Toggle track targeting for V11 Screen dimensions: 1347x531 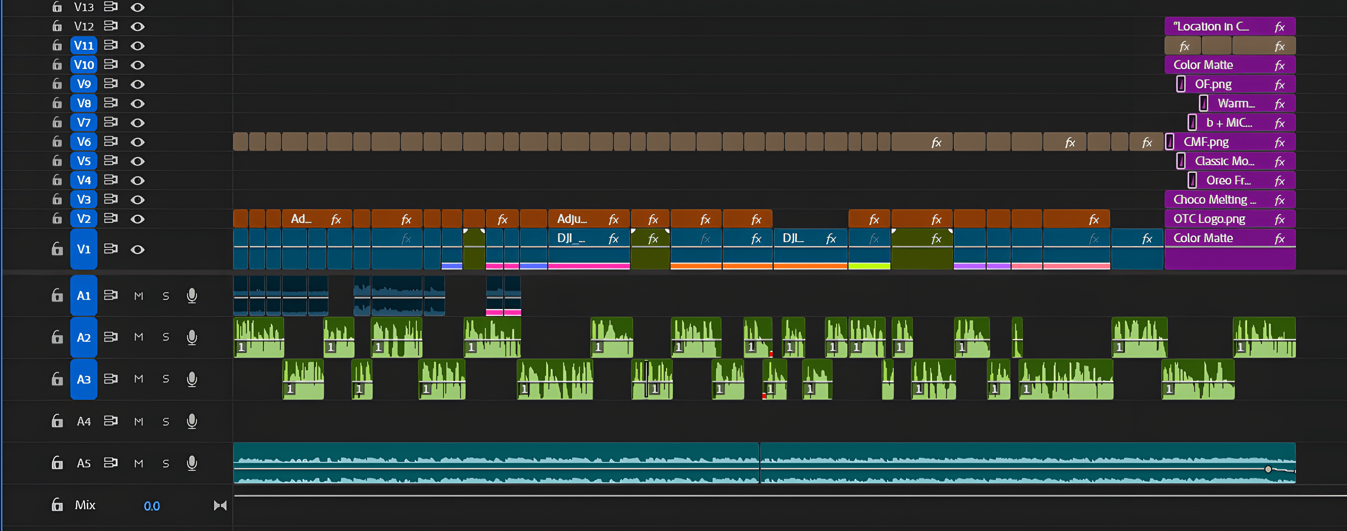[84, 46]
